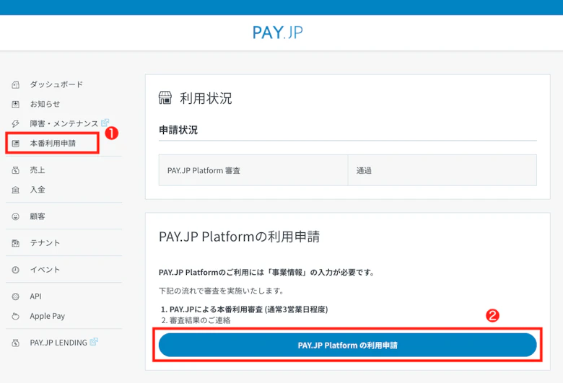This screenshot has height=383, width=563.
Task: Click the 売上 money bag icon
Action: (15, 170)
